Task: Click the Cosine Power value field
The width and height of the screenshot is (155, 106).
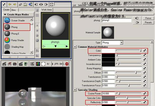Action: [108, 93]
